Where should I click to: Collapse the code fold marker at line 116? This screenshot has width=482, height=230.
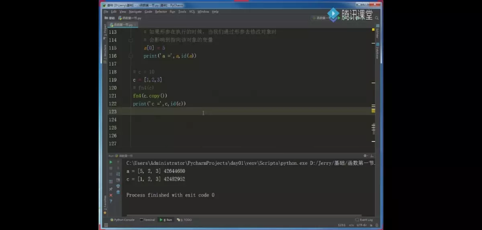pos(131,56)
